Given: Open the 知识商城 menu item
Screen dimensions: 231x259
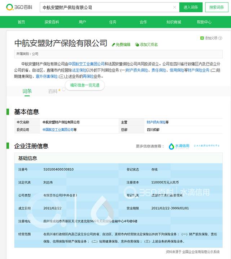Looking at the screenshot, I should coord(174,22).
